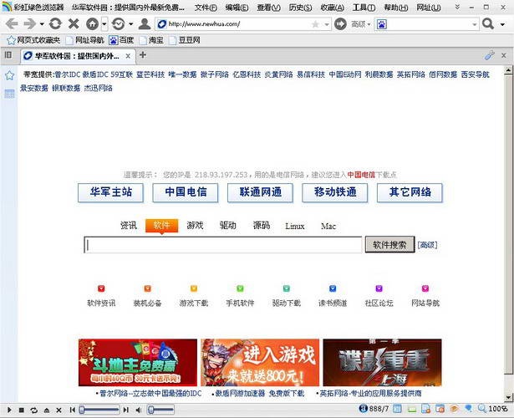
Task: Click the 软件搜索 button
Action: pyautogui.click(x=389, y=245)
